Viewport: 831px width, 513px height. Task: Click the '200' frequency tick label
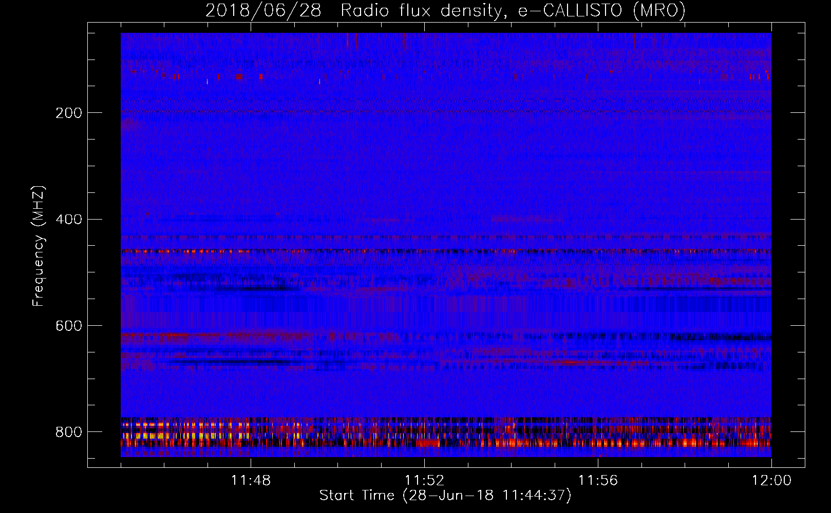pos(68,113)
